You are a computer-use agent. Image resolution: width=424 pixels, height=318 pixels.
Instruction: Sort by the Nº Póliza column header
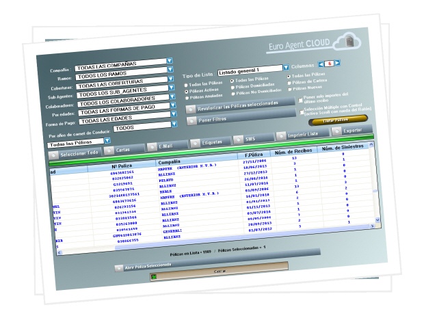(x=122, y=166)
